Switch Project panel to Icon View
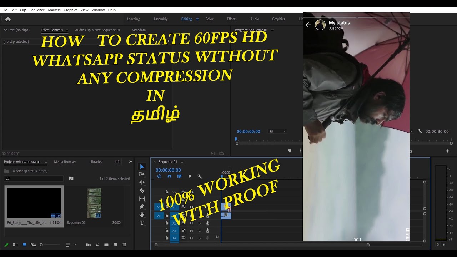Screen dimensions: 457x257 click(x=24, y=245)
